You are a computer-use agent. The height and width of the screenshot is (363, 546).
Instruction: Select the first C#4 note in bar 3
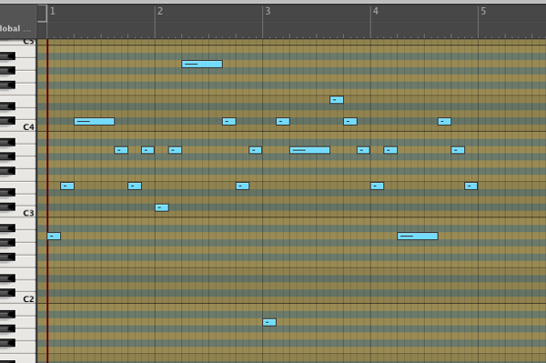[283, 122]
